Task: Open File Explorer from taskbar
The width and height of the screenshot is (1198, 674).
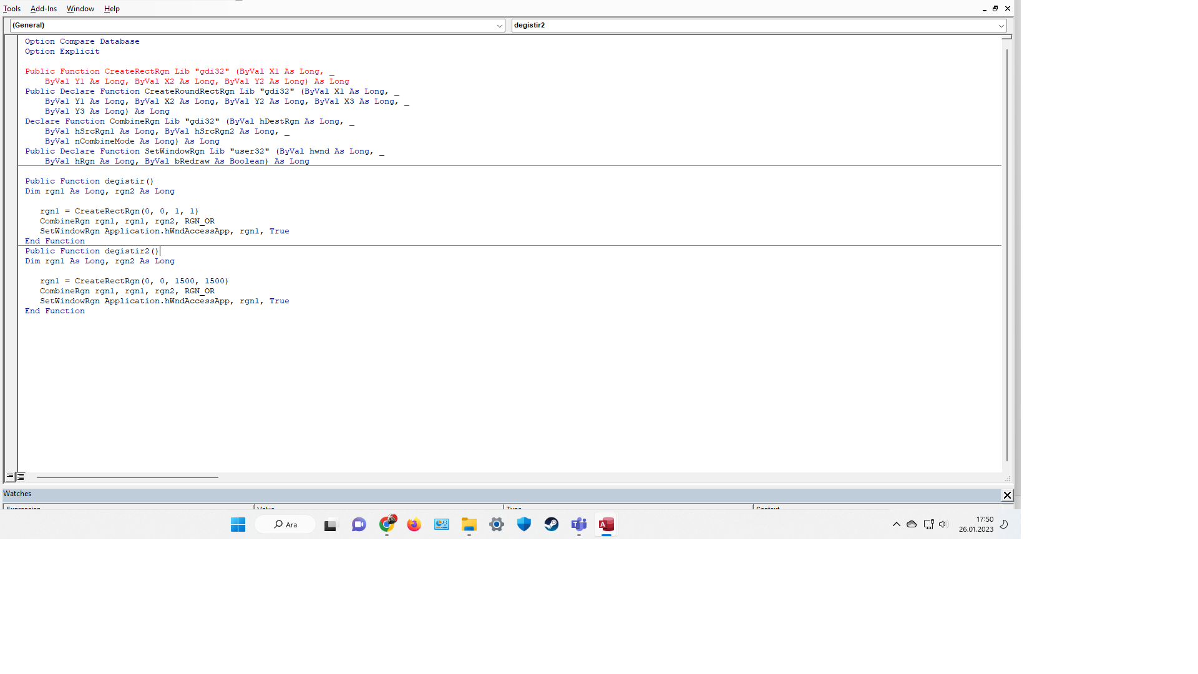Action: click(x=469, y=525)
